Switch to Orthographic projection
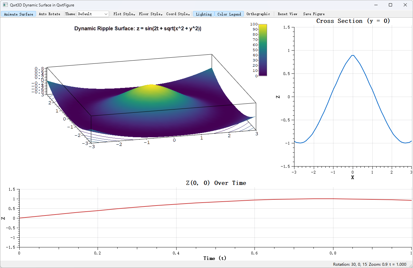This screenshot has width=413, height=268. 258,14
